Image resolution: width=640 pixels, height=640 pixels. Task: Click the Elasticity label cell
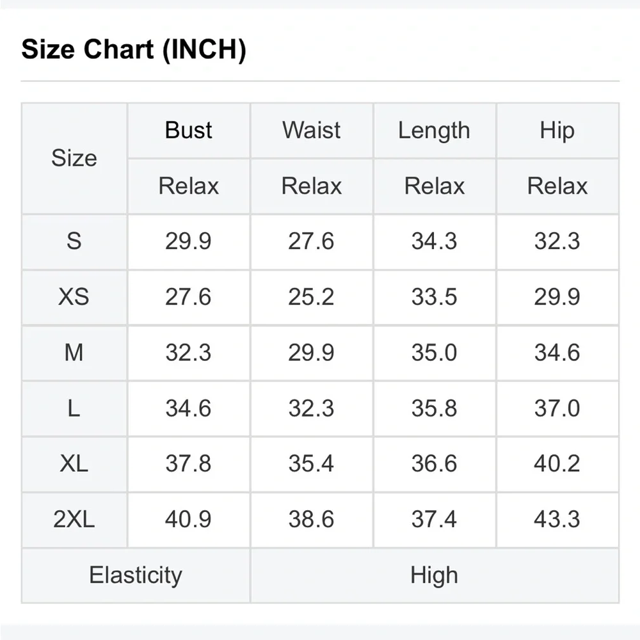pos(136,575)
